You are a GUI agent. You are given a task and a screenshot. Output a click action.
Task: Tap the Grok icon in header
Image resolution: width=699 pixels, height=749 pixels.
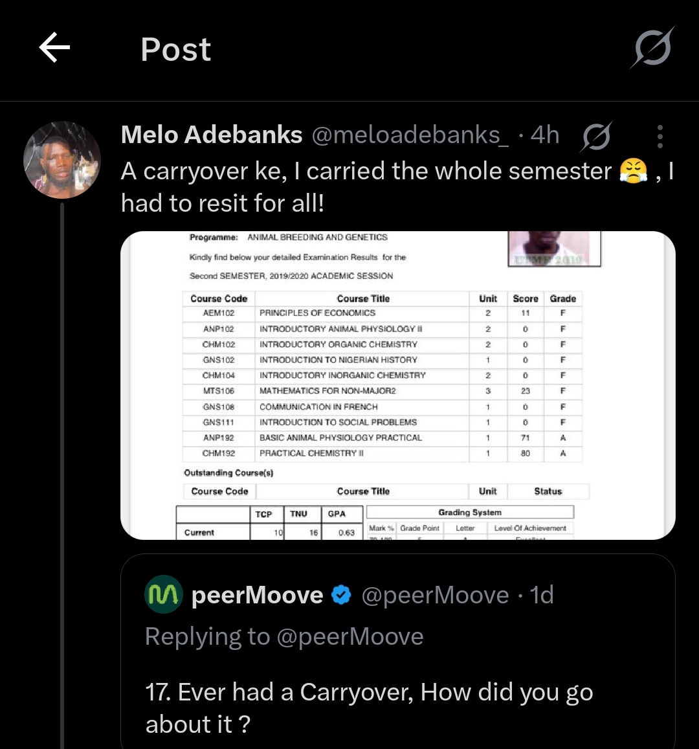(x=652, y=49)
